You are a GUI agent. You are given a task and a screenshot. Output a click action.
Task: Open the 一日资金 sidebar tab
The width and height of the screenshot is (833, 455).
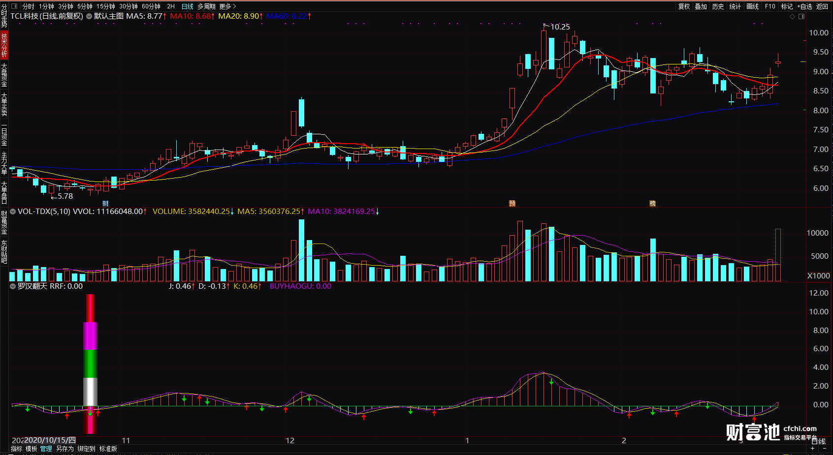tap(4, 134)
